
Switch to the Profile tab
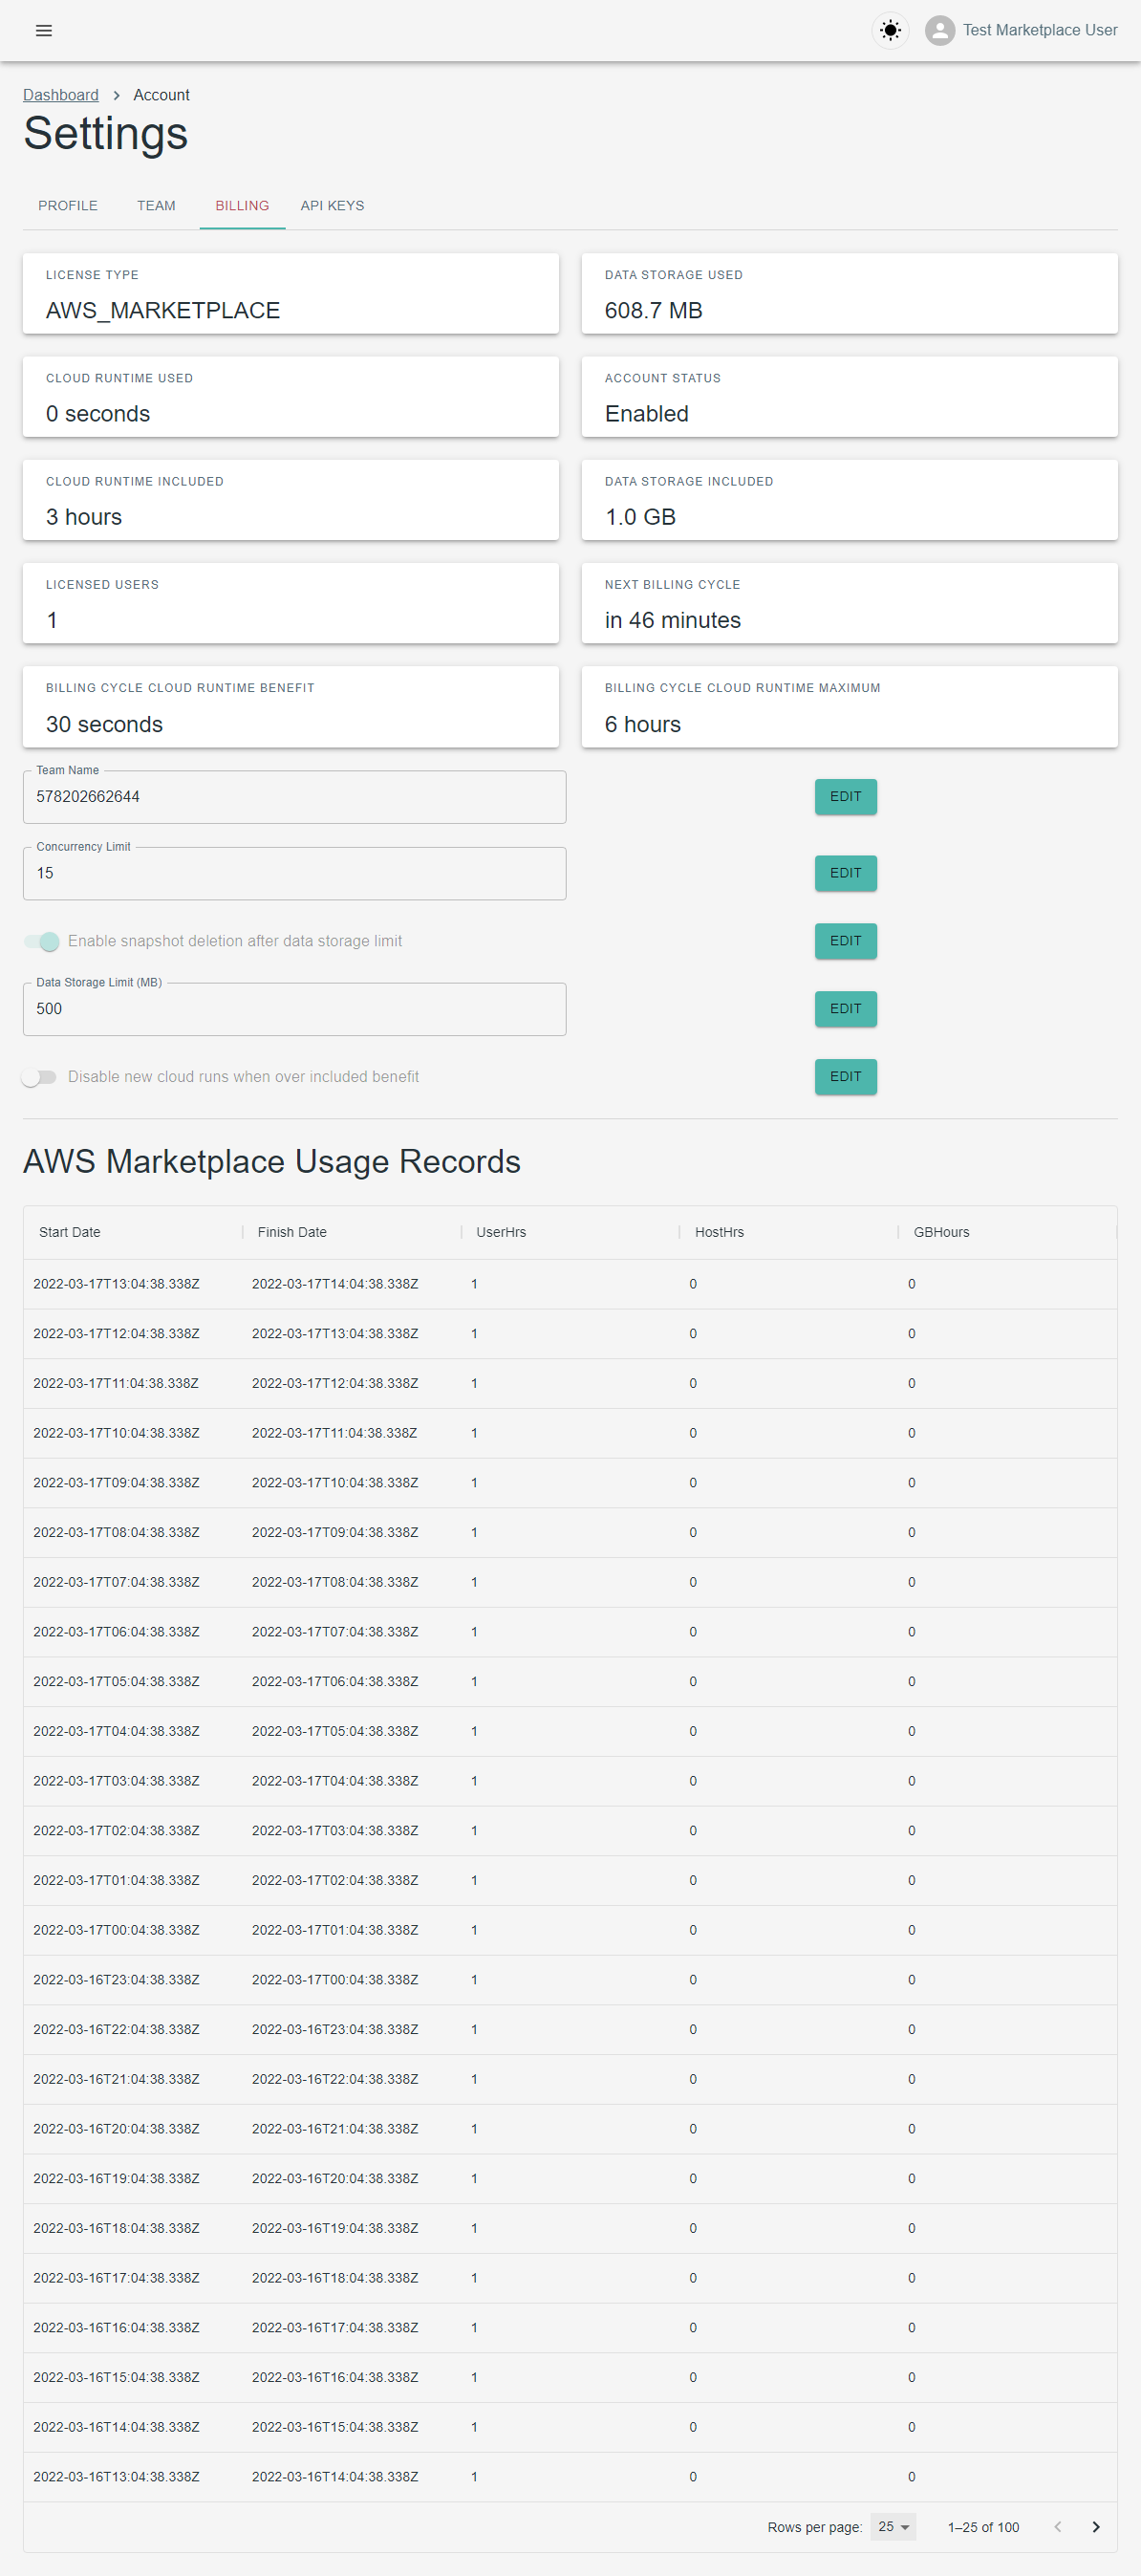click(68, 206)
